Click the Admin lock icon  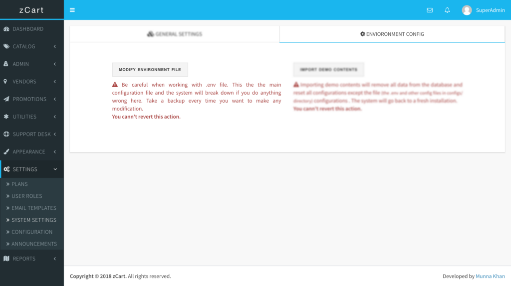6,64
